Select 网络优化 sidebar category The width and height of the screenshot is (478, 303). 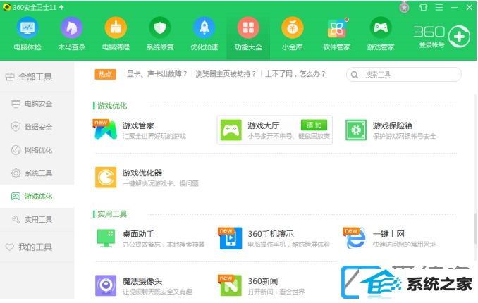(37, 150)
